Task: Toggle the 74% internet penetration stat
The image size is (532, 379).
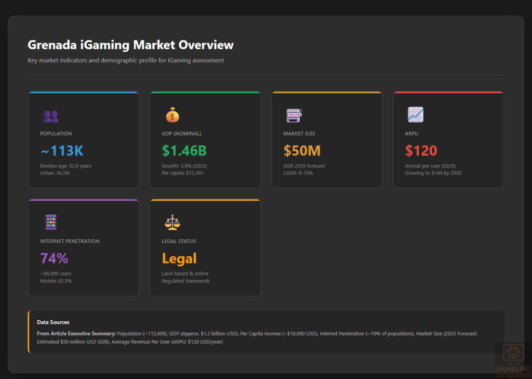Action: 54,258
